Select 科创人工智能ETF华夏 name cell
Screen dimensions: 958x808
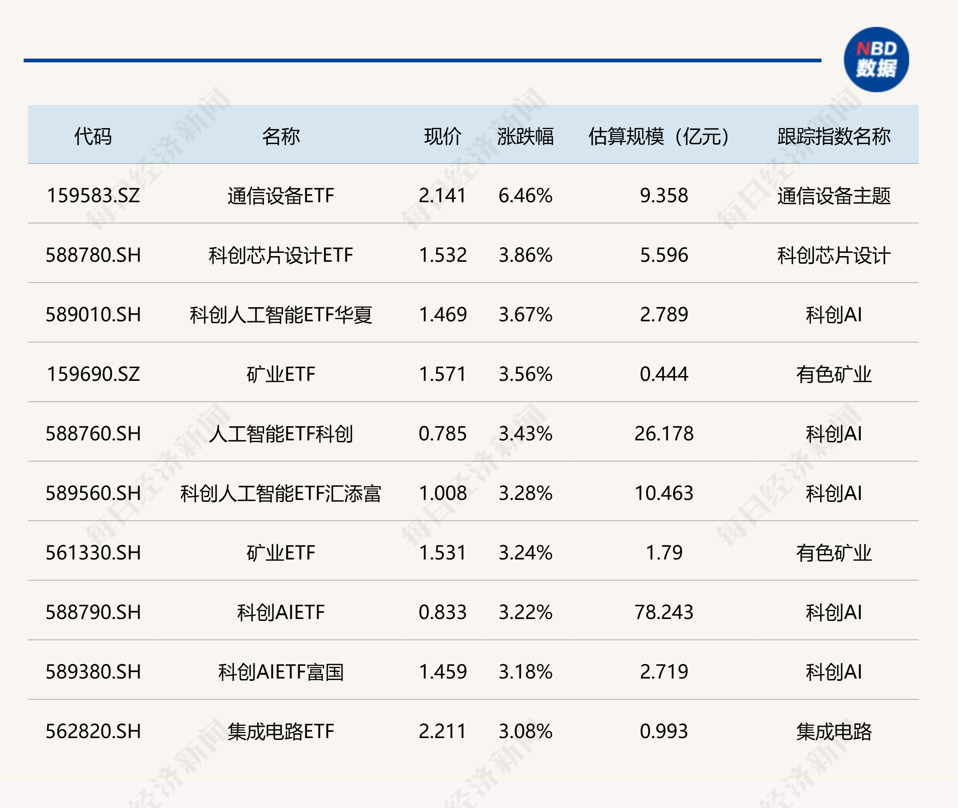[x=281, y=315]
